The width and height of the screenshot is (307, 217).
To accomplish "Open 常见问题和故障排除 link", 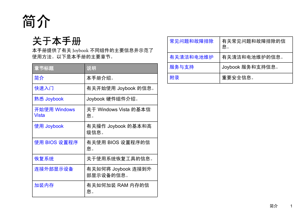I will coord(191,41).
